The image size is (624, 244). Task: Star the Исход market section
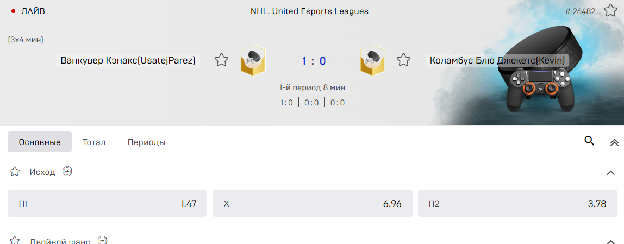pyautogui.click(x=15, y=172)
